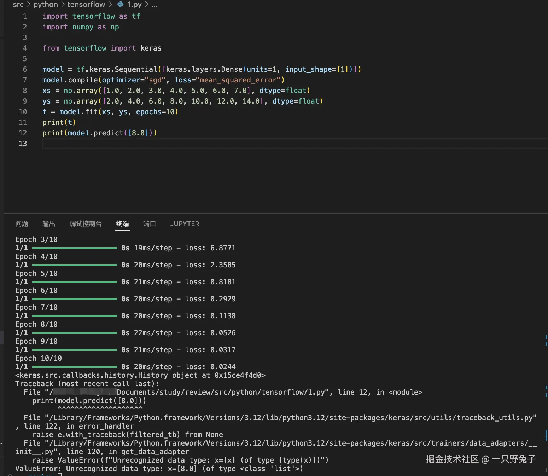The image size is (548, 476).
Task: Open the 输出 panel tab
Action: pyautogui.click(x=49, y=224)
